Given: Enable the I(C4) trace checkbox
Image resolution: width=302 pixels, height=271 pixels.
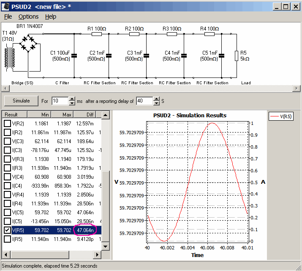Looking at the screenshot, I should 7,185.
